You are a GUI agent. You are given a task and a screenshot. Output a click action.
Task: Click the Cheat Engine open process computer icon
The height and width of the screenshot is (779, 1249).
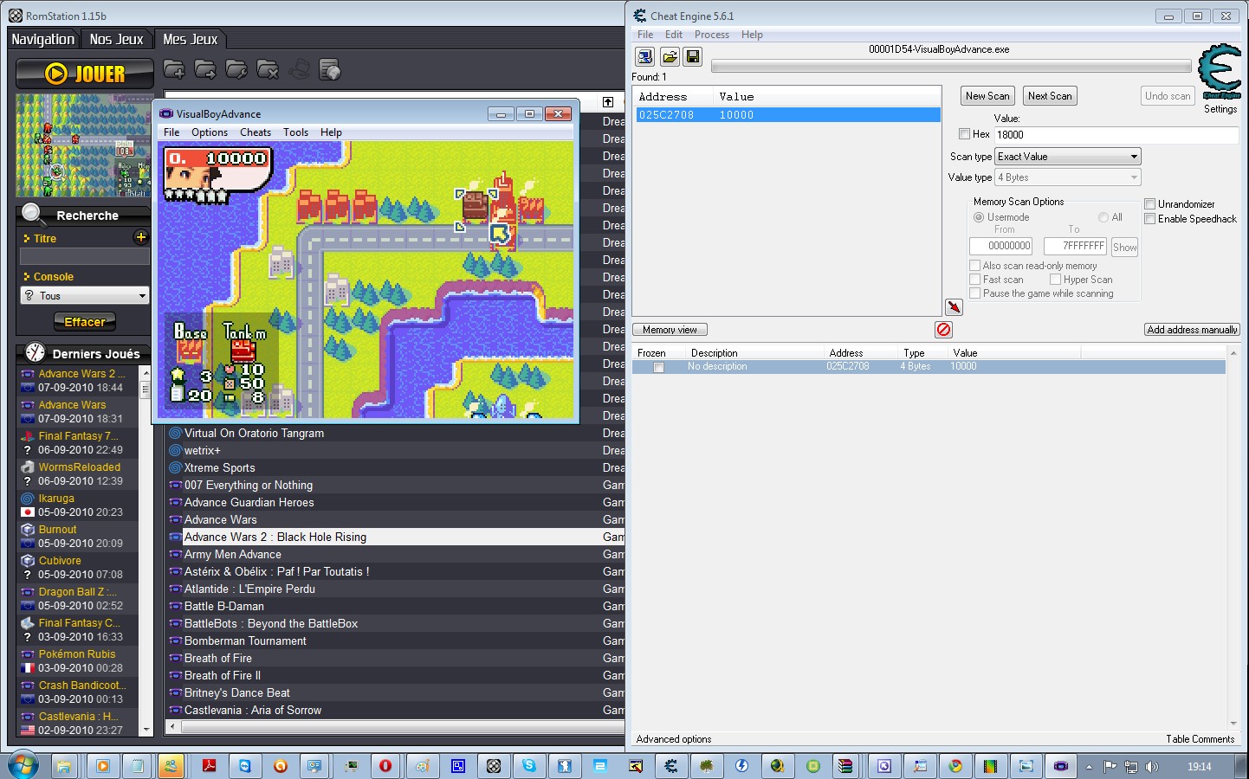tap(645, 56)
